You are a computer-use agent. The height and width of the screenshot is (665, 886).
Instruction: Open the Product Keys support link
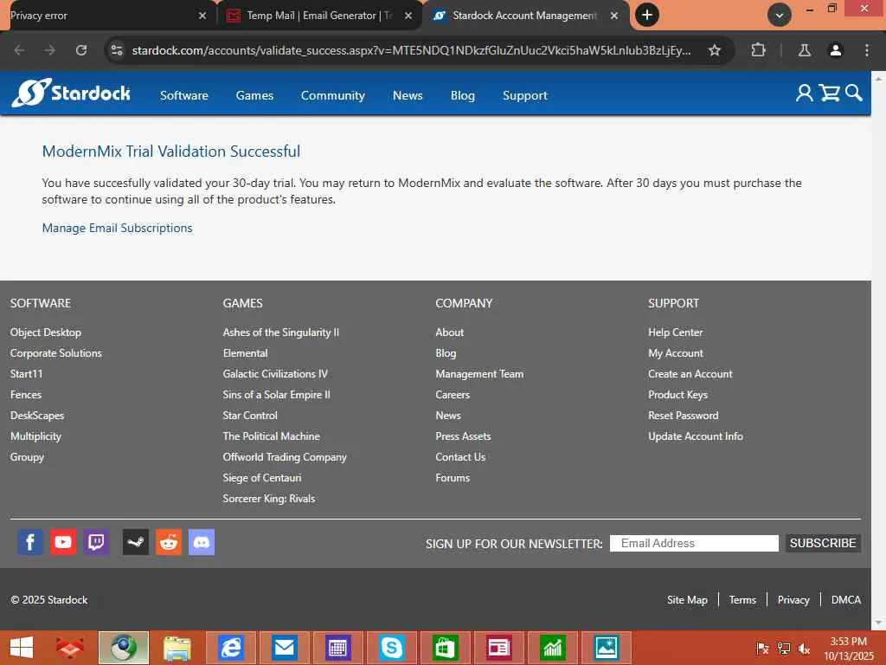click(x=677, y=395)
